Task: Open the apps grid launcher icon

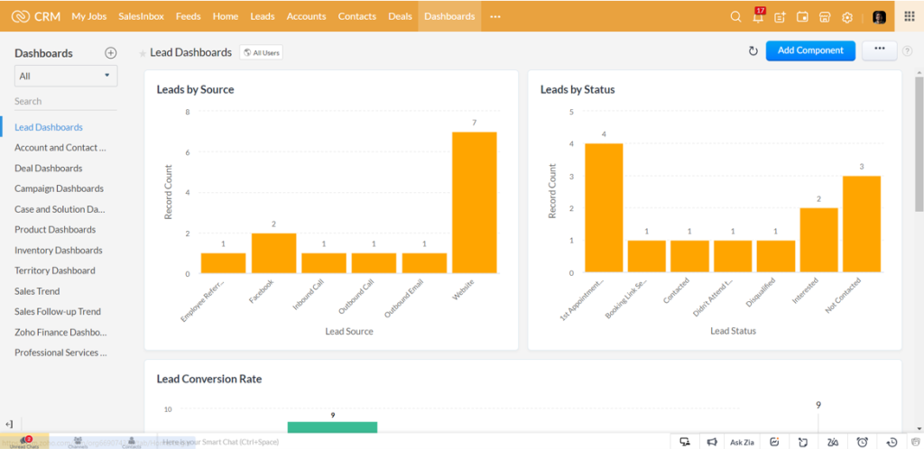Action: [909, 16]
